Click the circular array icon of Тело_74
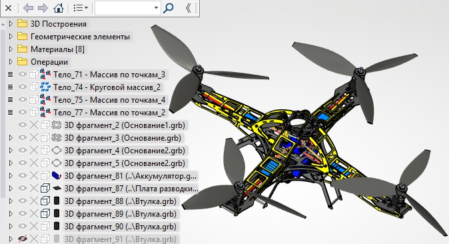 45,87
